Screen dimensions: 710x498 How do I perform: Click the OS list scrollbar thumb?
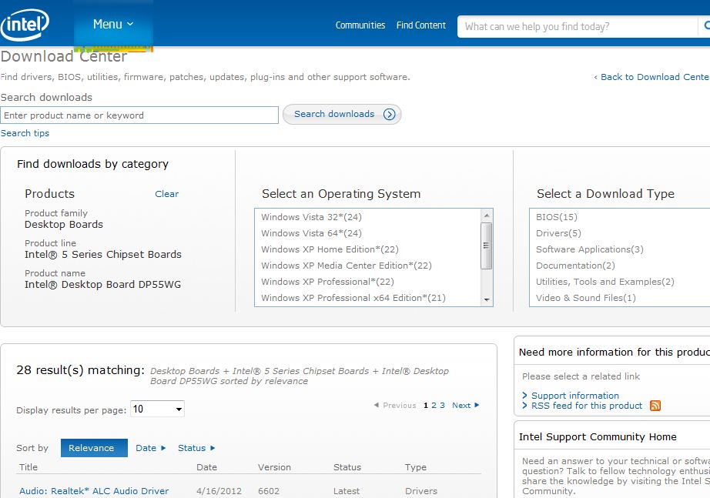[x=487, y=246]
